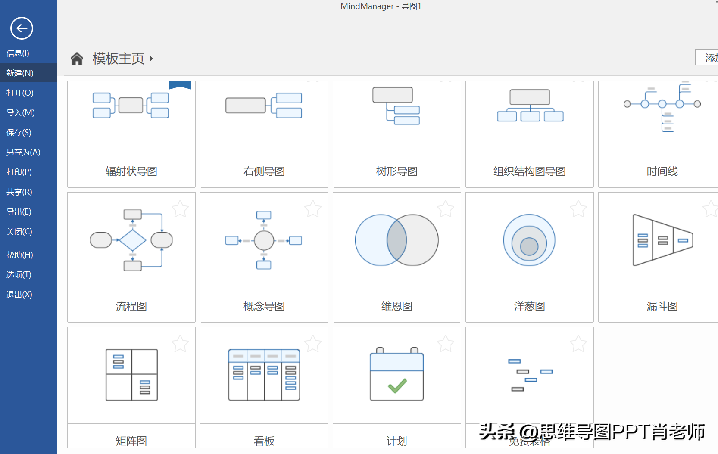The height and width of the screenshot is (454, 718).
Task: Select 导入(M) in the sidebar
Action: click(28, 113)
